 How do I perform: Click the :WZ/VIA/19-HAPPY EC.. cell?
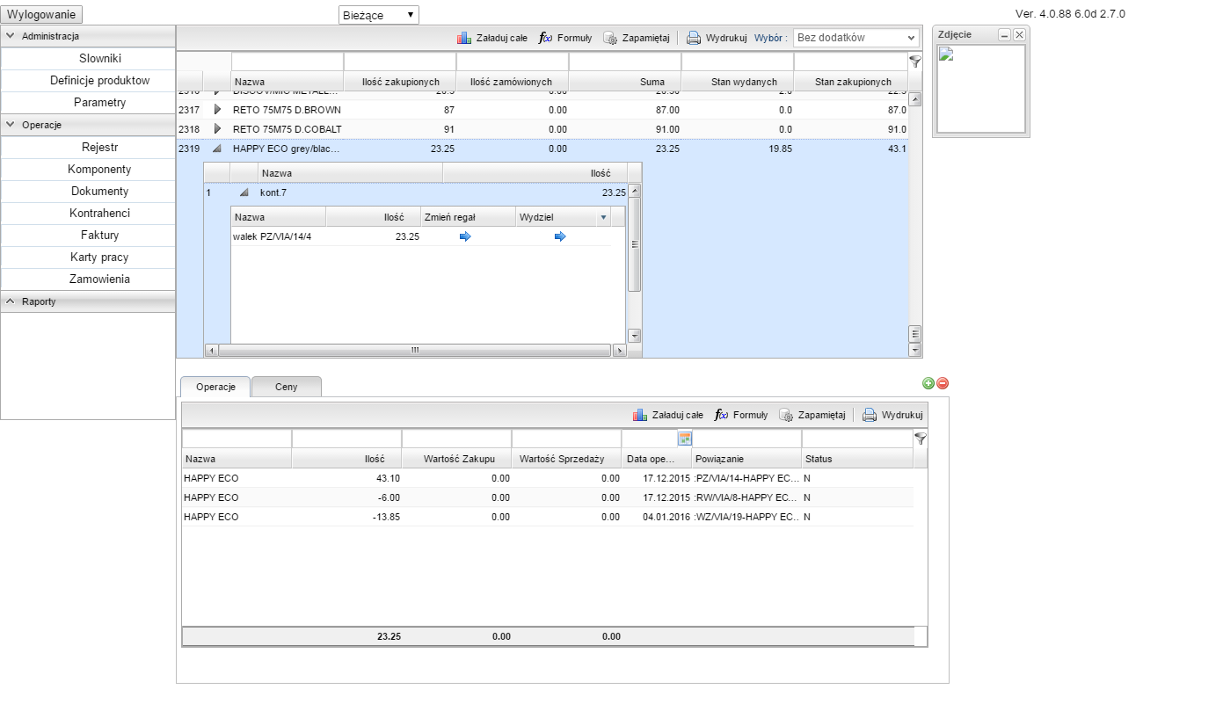[x=746, y=517]
